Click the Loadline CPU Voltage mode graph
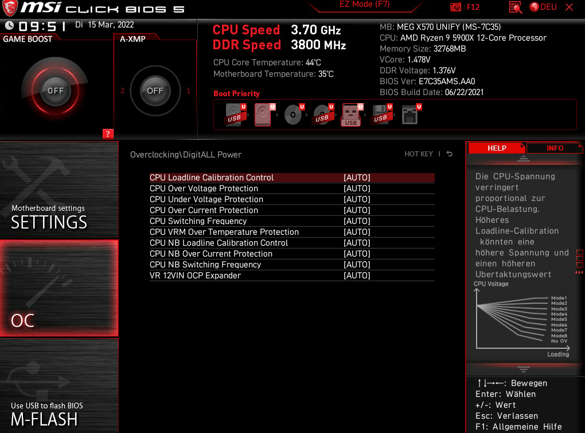 pos(522,320)
